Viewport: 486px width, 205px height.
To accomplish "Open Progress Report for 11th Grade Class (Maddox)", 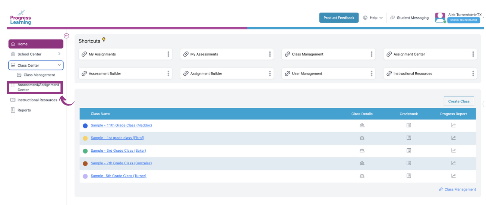I will coord(454,125).
